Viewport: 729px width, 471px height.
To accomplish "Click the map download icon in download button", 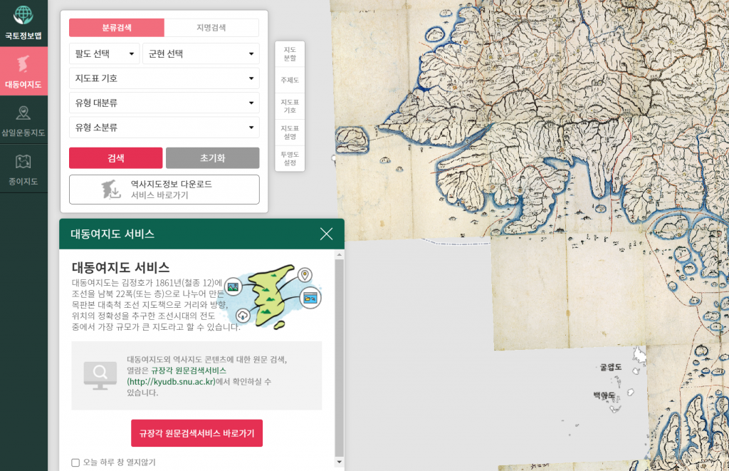I will 111,190.
